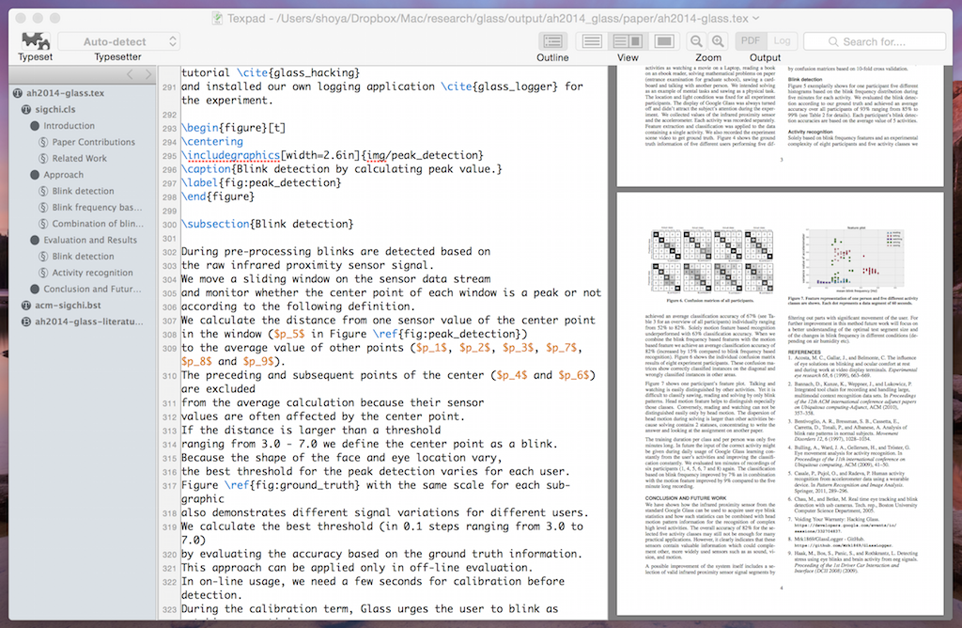
Task: Open the title bar document name dropdown
Action: click(x=756, y=19)
